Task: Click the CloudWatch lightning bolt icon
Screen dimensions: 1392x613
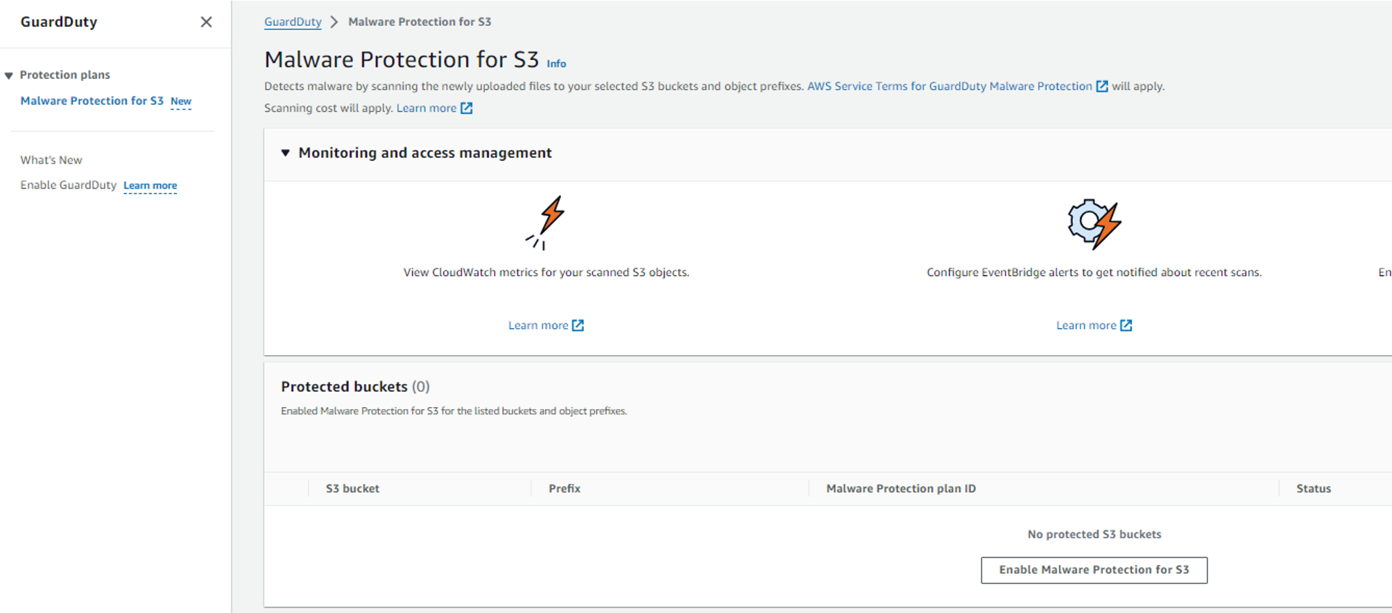Action: tap(546, 223)
